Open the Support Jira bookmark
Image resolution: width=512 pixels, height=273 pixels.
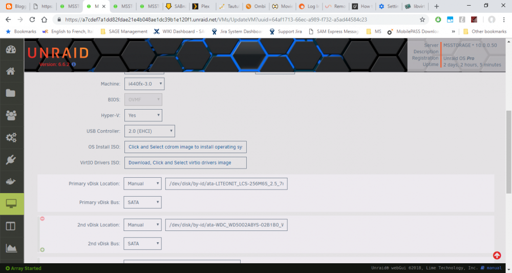(286, 31)
